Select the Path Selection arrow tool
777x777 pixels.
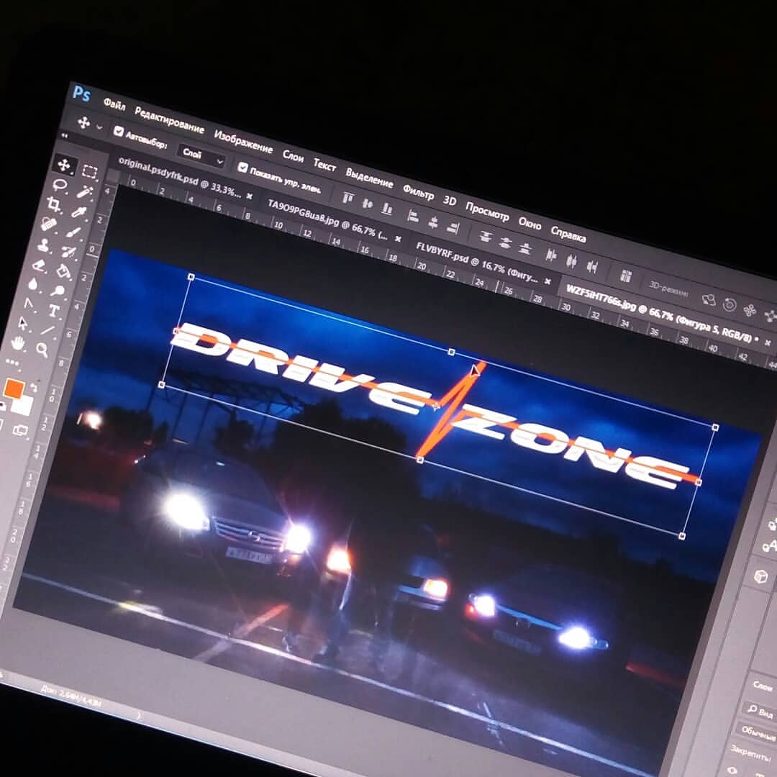click(x=23, y=323)
